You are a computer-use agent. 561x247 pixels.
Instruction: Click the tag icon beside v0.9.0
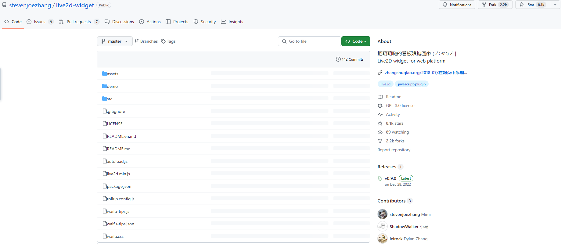pos(380,179)
